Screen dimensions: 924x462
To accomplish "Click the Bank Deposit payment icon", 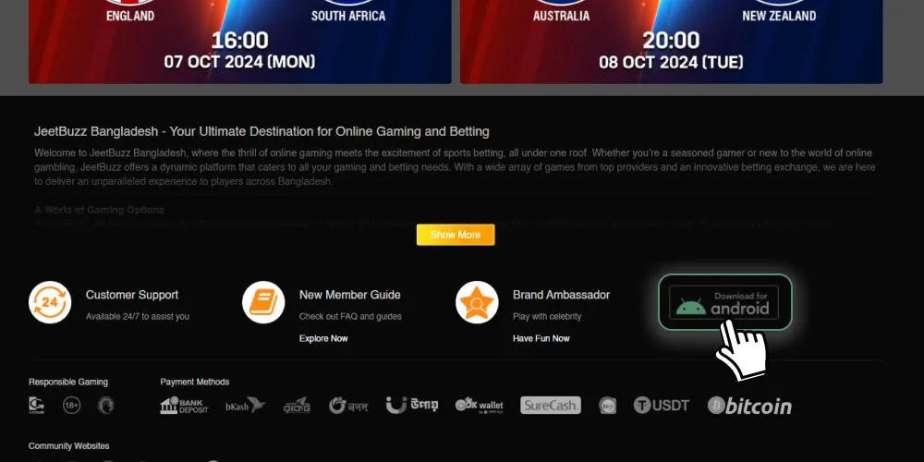I will coord(184,406).
